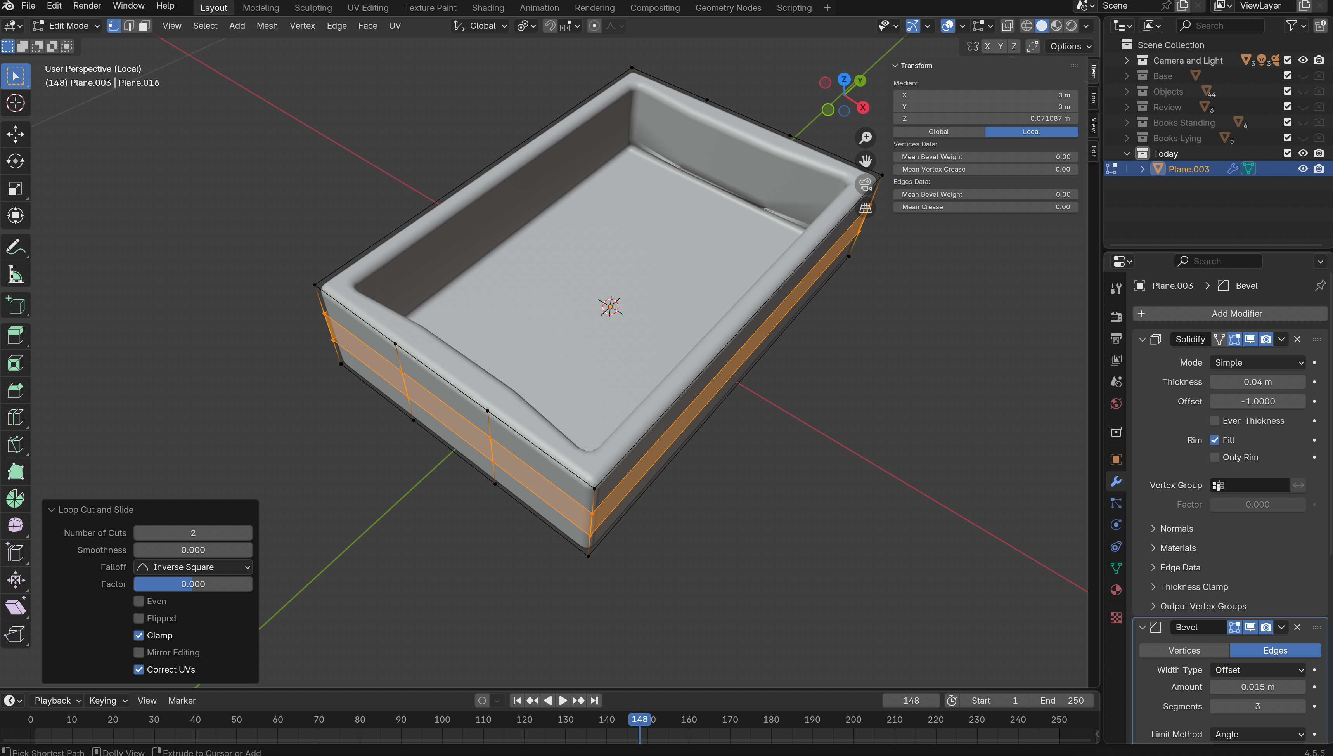Expand the Thickness Clamp section
Image resolution: width=1333 pixels, height=756 pixels.
(1193, 587)
